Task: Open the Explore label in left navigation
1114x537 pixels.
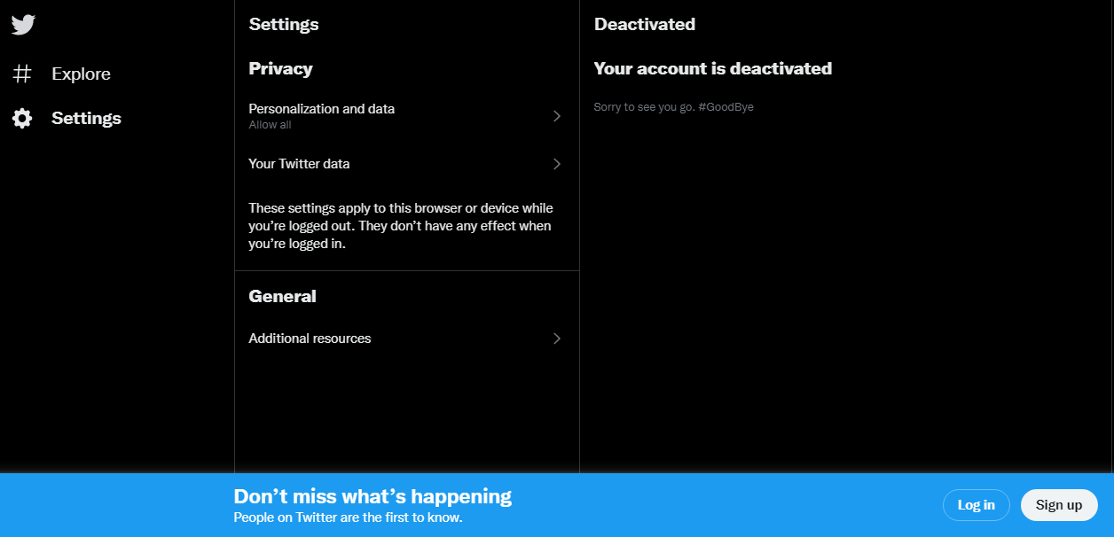Action: [81, 74]
